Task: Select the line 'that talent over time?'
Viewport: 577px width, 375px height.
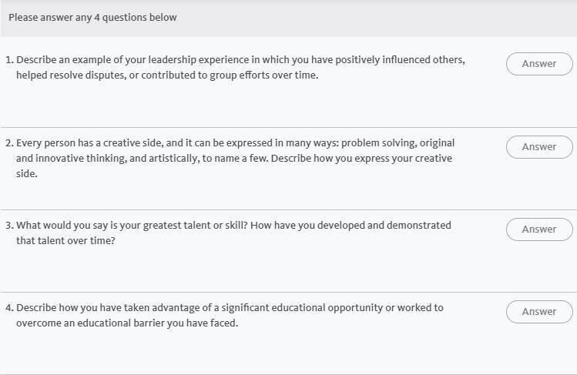Action: 65,241
